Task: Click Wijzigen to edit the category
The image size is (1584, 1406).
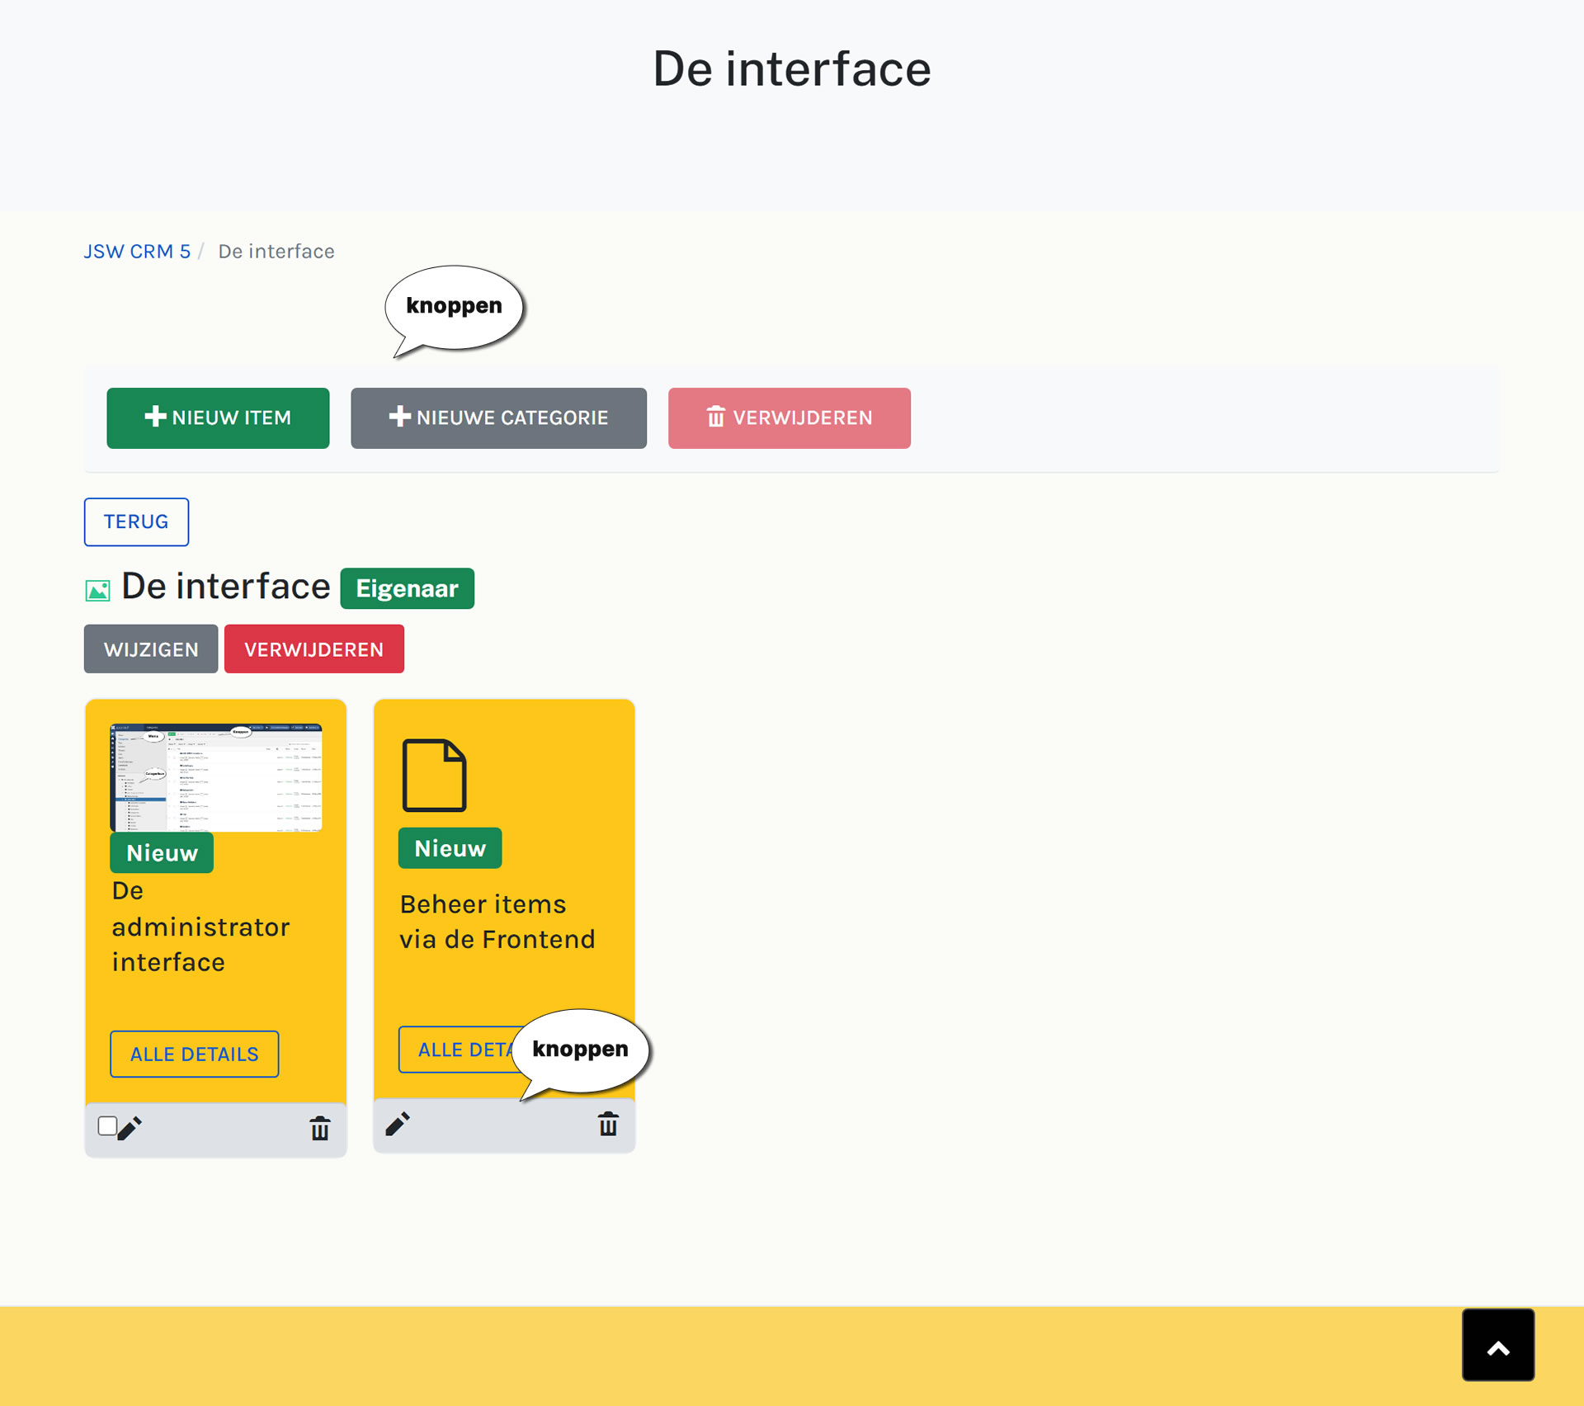Action: coord(151,649)
